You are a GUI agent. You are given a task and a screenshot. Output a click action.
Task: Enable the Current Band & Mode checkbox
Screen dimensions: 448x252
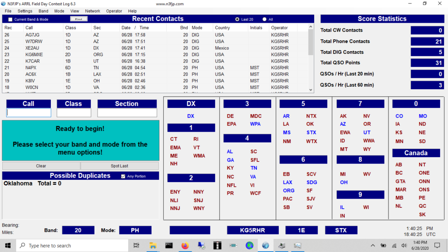pyautogui.click(x=10, y=19)
